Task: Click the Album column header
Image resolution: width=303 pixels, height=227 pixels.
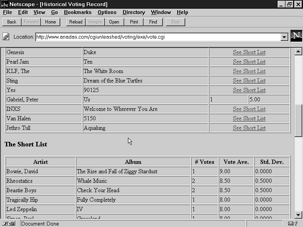Action: pyautogui.click(x=133, y=162)
